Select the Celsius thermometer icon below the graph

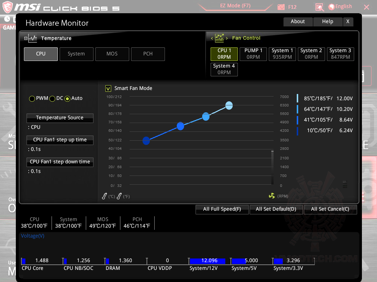[x=104, y=196]
